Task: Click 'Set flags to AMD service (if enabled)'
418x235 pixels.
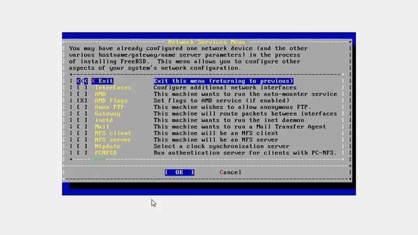Action: 221,101
